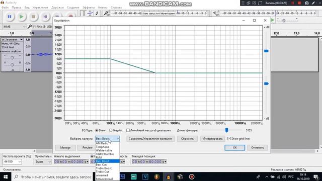The height and width of the screenshot is (181, 322).
Task: Open the Эффекты menu
Action: 89,8
